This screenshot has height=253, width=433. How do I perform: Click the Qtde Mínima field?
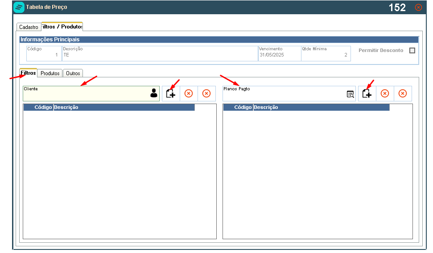click(326, 53)
